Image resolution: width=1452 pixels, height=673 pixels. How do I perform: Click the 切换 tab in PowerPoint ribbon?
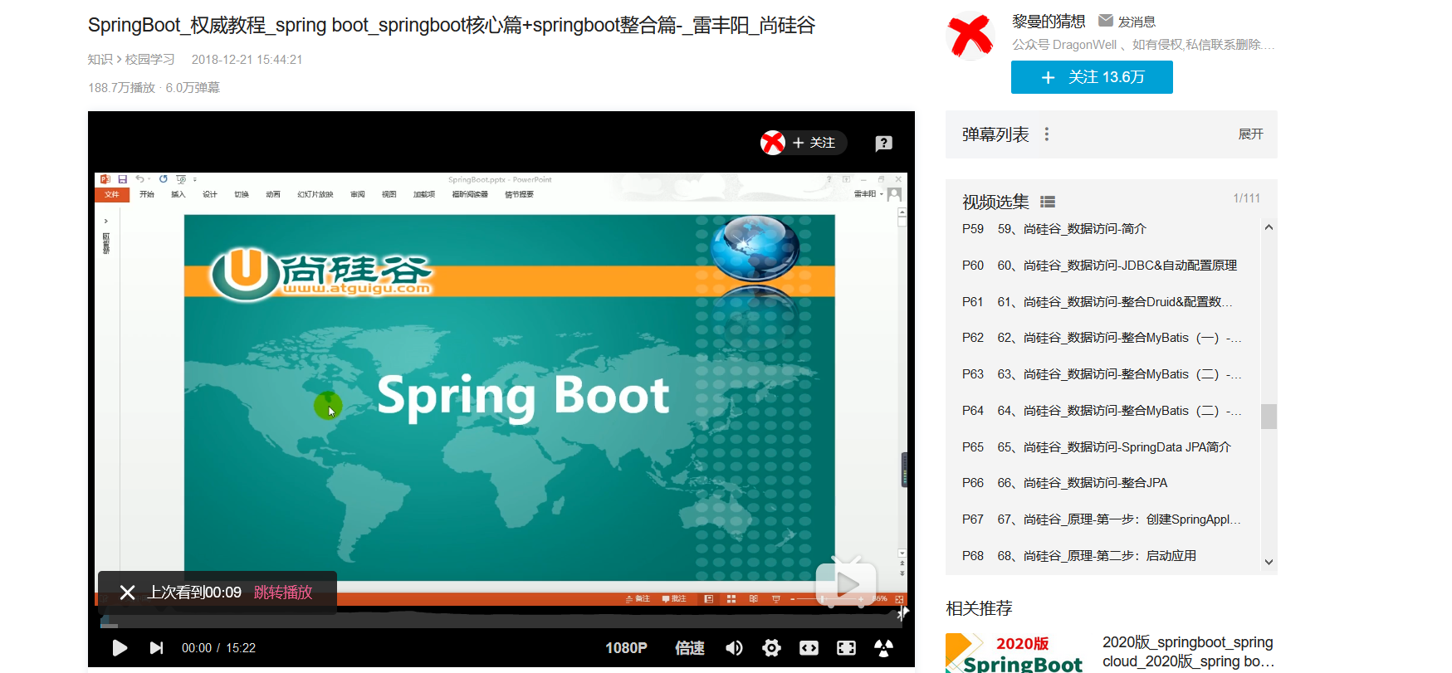tap(242, 194)
